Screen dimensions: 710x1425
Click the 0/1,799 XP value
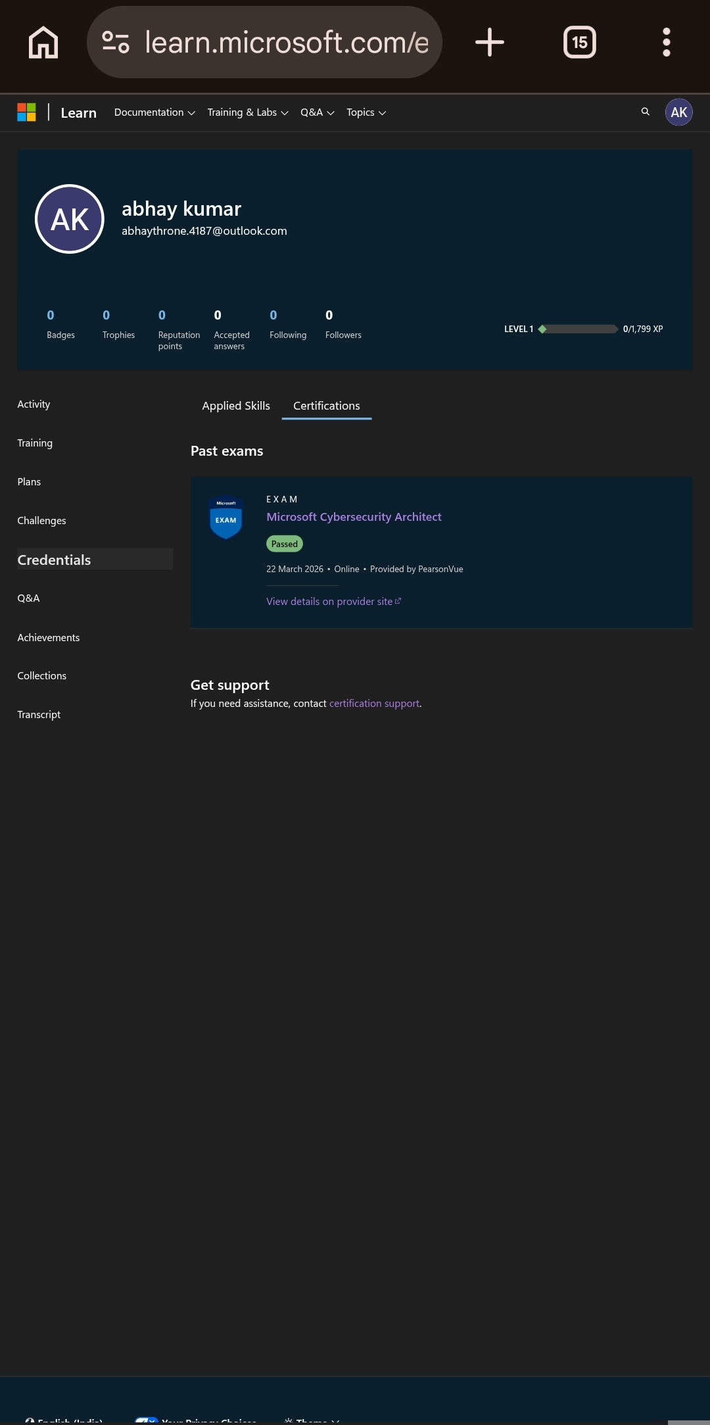[643, 329]
